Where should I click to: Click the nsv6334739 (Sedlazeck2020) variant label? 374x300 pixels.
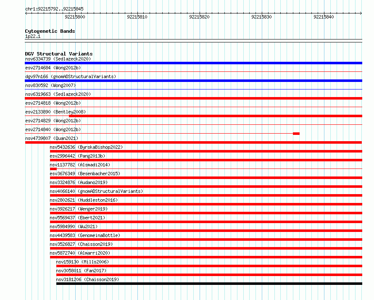[x=58, y=59]
